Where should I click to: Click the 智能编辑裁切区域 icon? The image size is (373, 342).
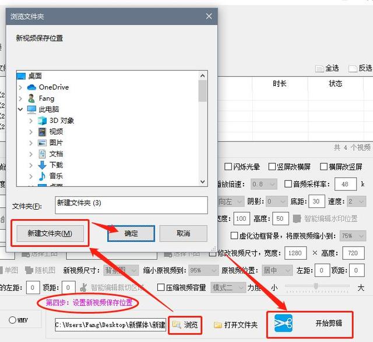tap(83, 288)
